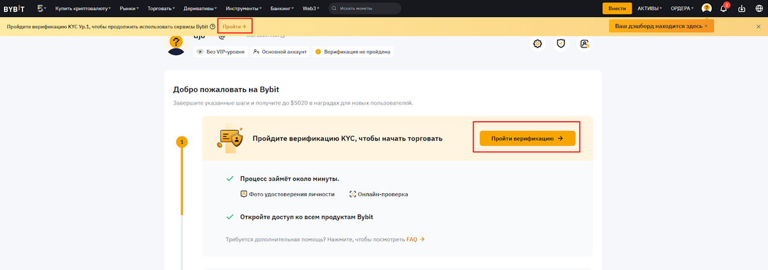This screenshot has height=270, width=768.
Task: Open the colorful 5 anniversary icon
Action: tap(40, 8)
